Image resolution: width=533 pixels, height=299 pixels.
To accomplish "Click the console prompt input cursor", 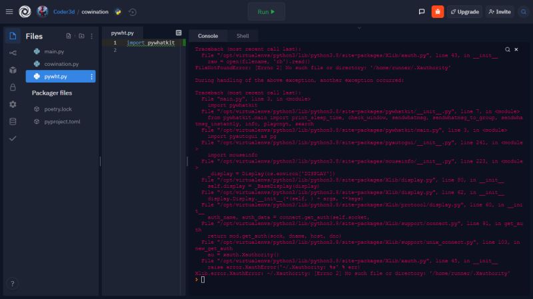I will tap(203, 280).
